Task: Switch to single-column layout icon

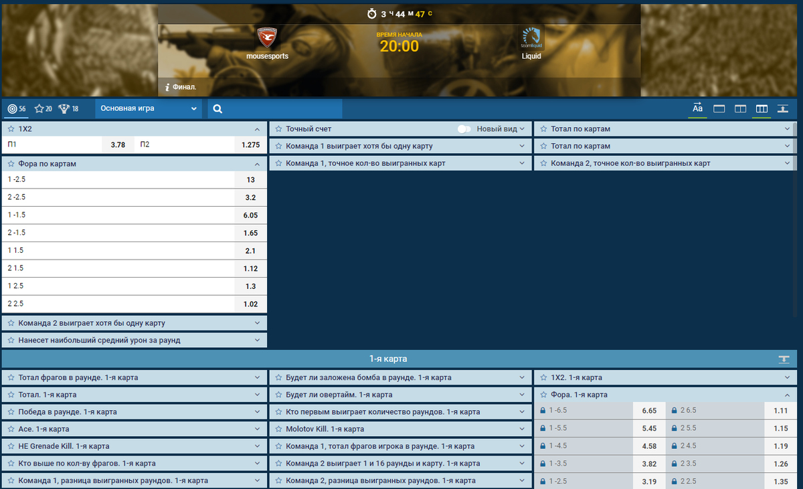Action: coord(719,109)
